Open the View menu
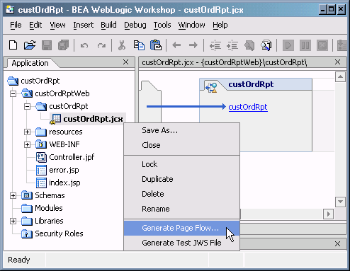Viewport: 350px width, 271px height. pyautogui.click(x=57, y=25)
